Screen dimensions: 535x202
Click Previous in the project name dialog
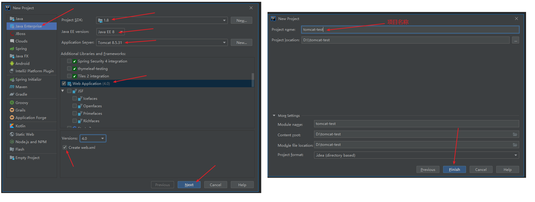point(428,169)
